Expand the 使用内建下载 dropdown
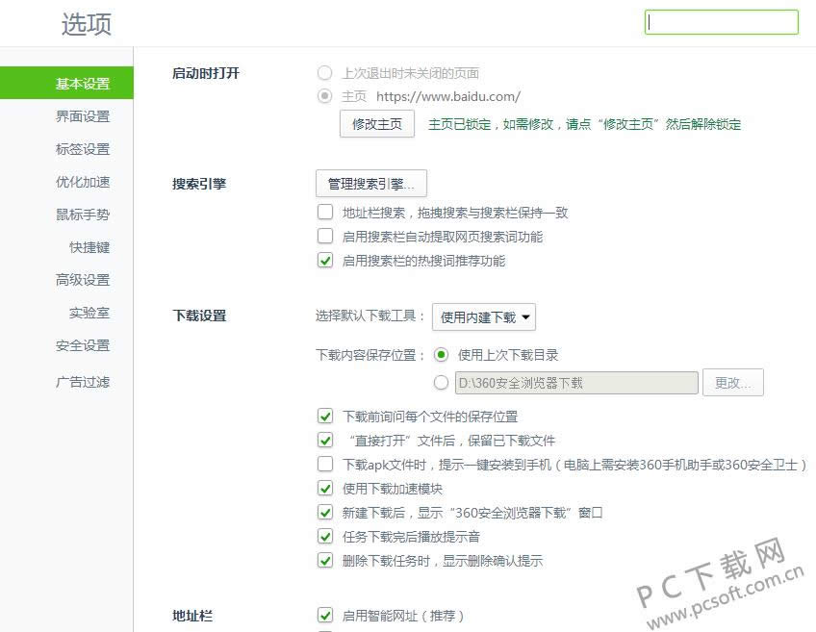Viewport: 816px width, 632px height. point(483,316)
